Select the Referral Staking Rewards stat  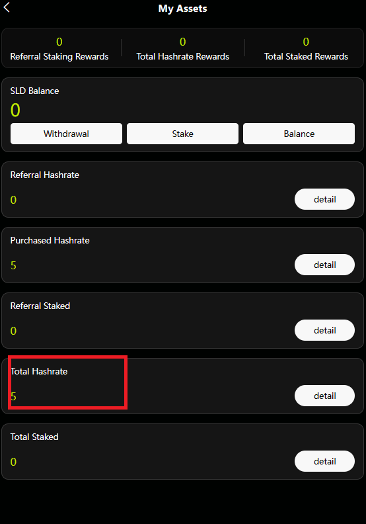(x=59, y=49)
